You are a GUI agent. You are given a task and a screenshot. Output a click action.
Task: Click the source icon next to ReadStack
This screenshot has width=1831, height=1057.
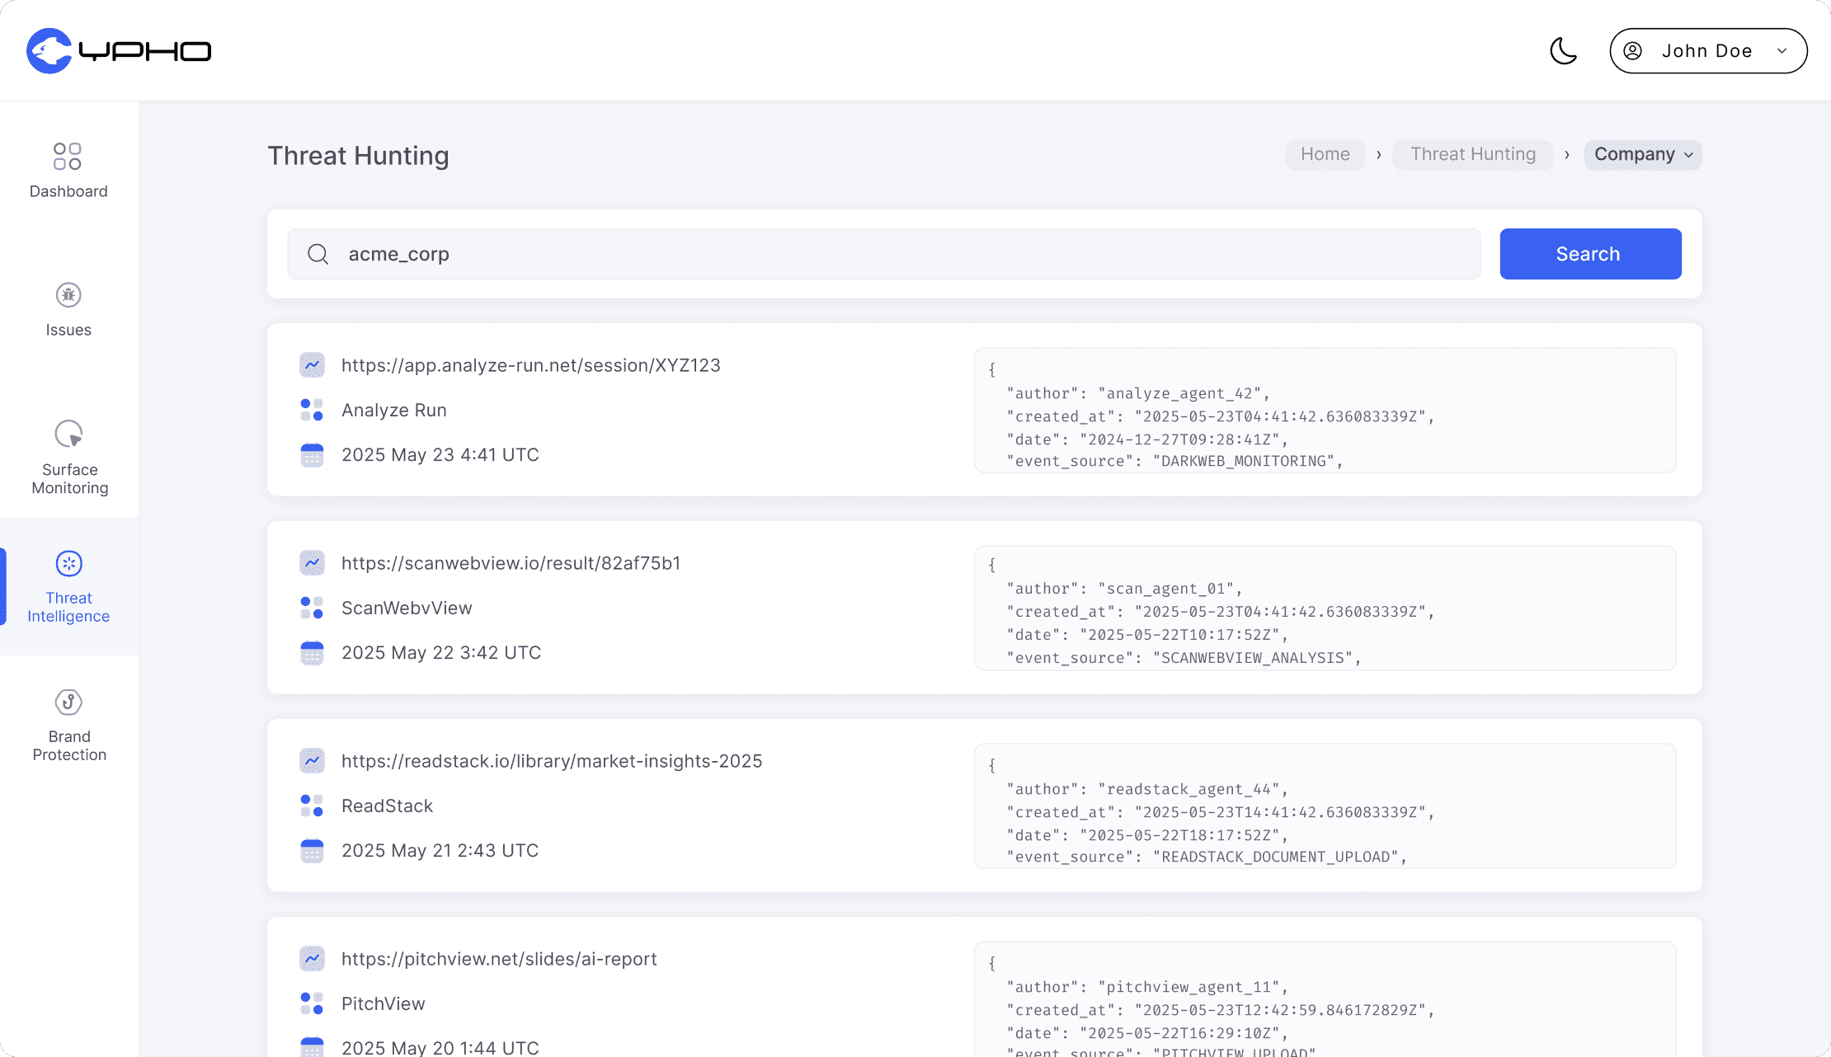(312, 806)
